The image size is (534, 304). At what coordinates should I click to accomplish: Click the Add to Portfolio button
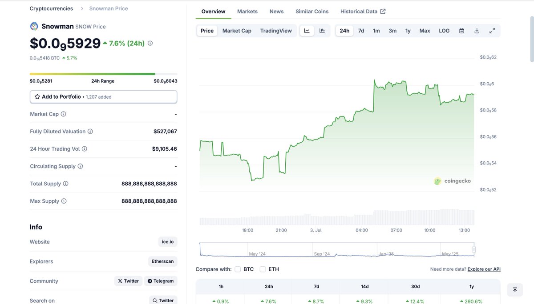coord(104,96)
